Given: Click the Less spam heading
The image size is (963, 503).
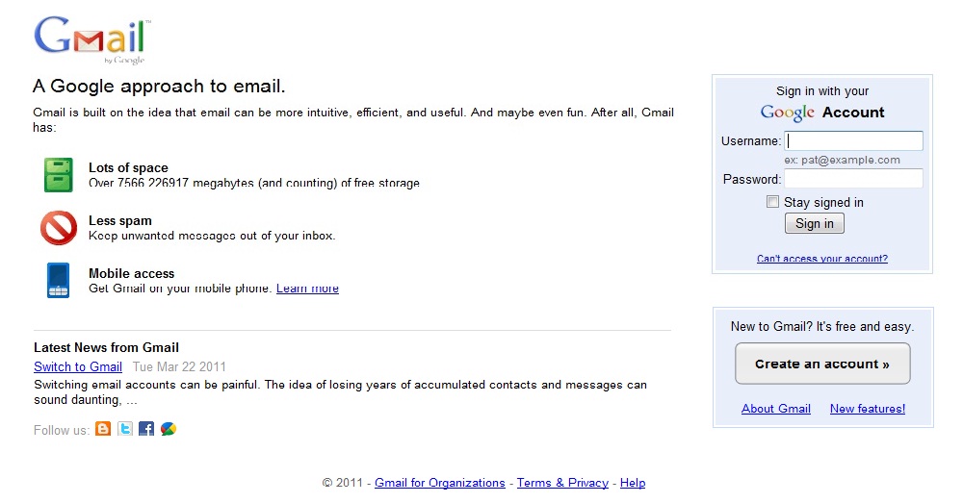Looking at the screenshot, I should click(119, 220).
